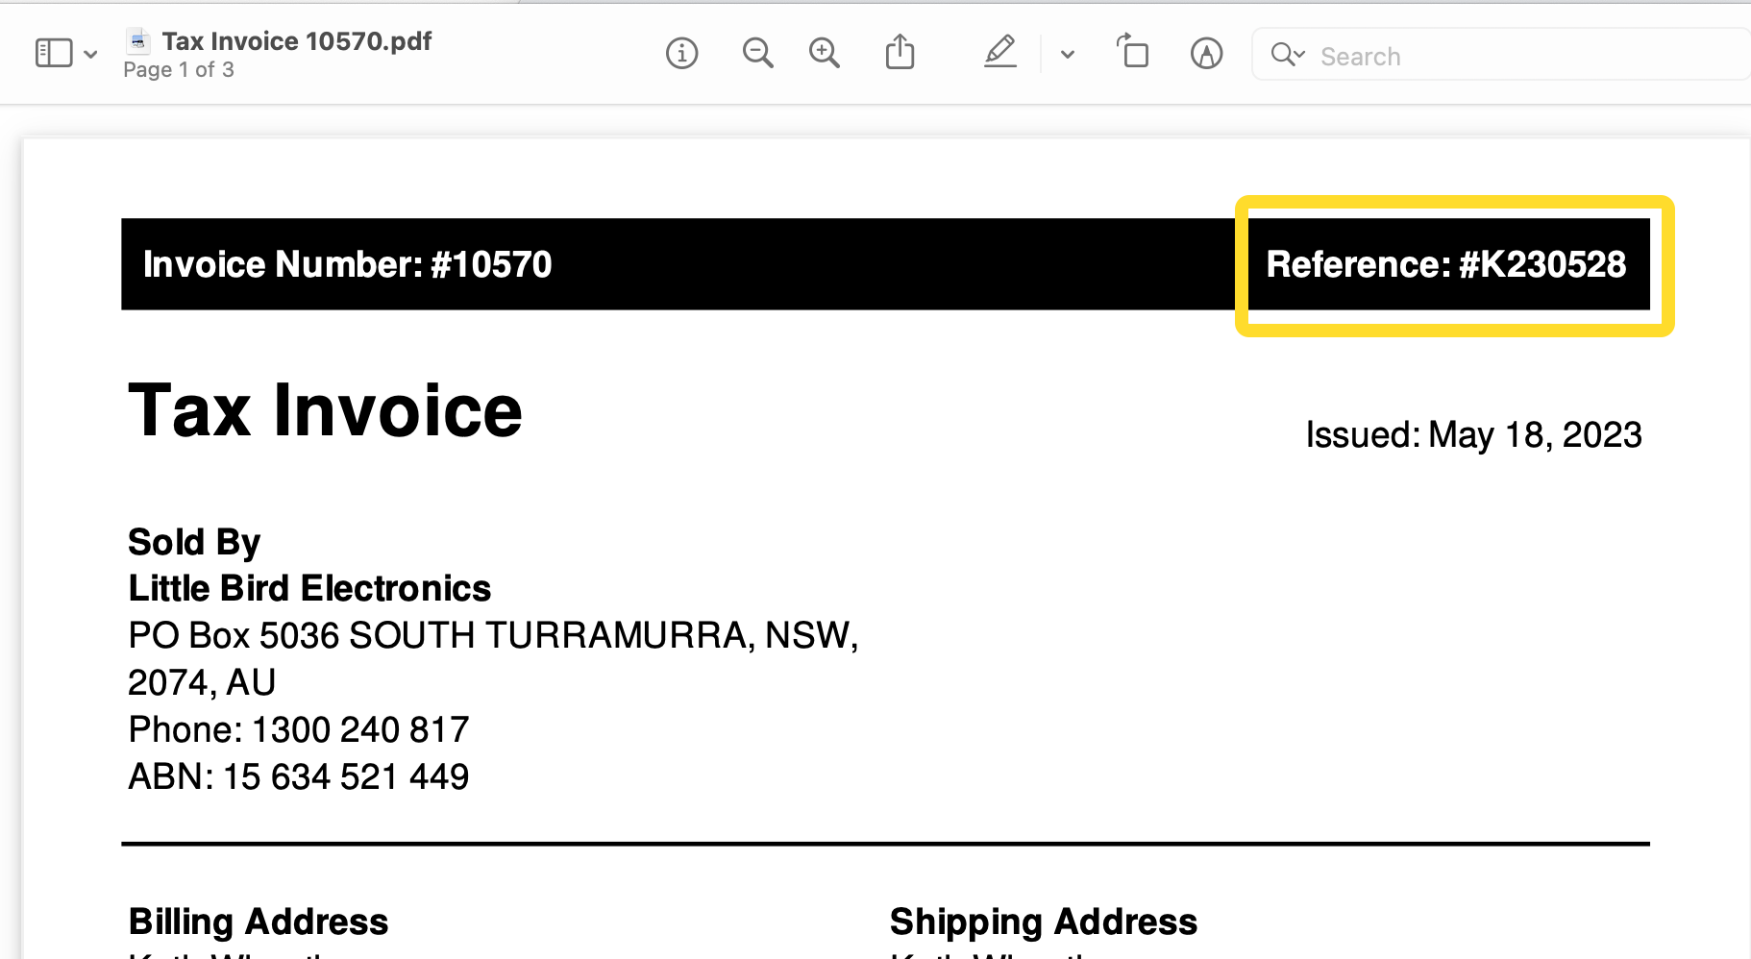Open the Share menu
Screen dimensions: 1751x959
pos(900,52)
